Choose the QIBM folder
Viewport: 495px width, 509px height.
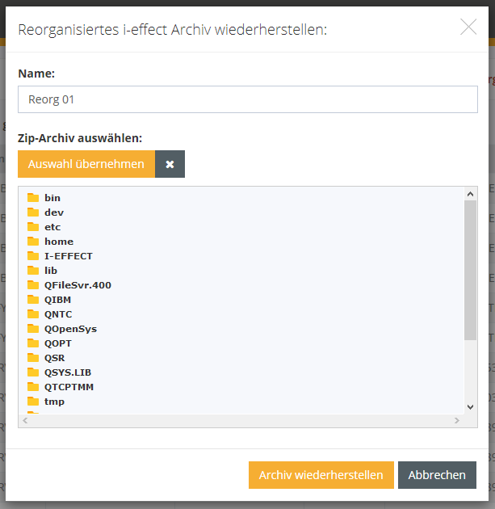[x=58, y=300]
